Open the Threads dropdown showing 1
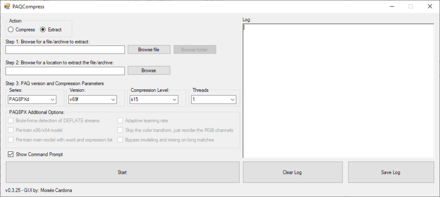Image resolution: width=440 pixels, height=197 pixels. (214, 100)
